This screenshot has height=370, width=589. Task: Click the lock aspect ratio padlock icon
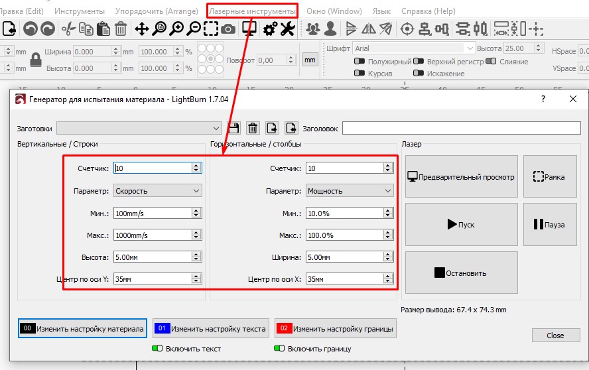coord(35,60)
